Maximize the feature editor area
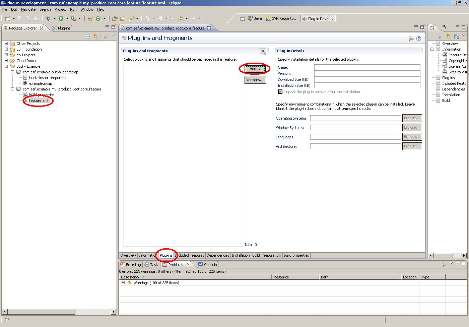The image size is (469, 327). click(422, 26)
